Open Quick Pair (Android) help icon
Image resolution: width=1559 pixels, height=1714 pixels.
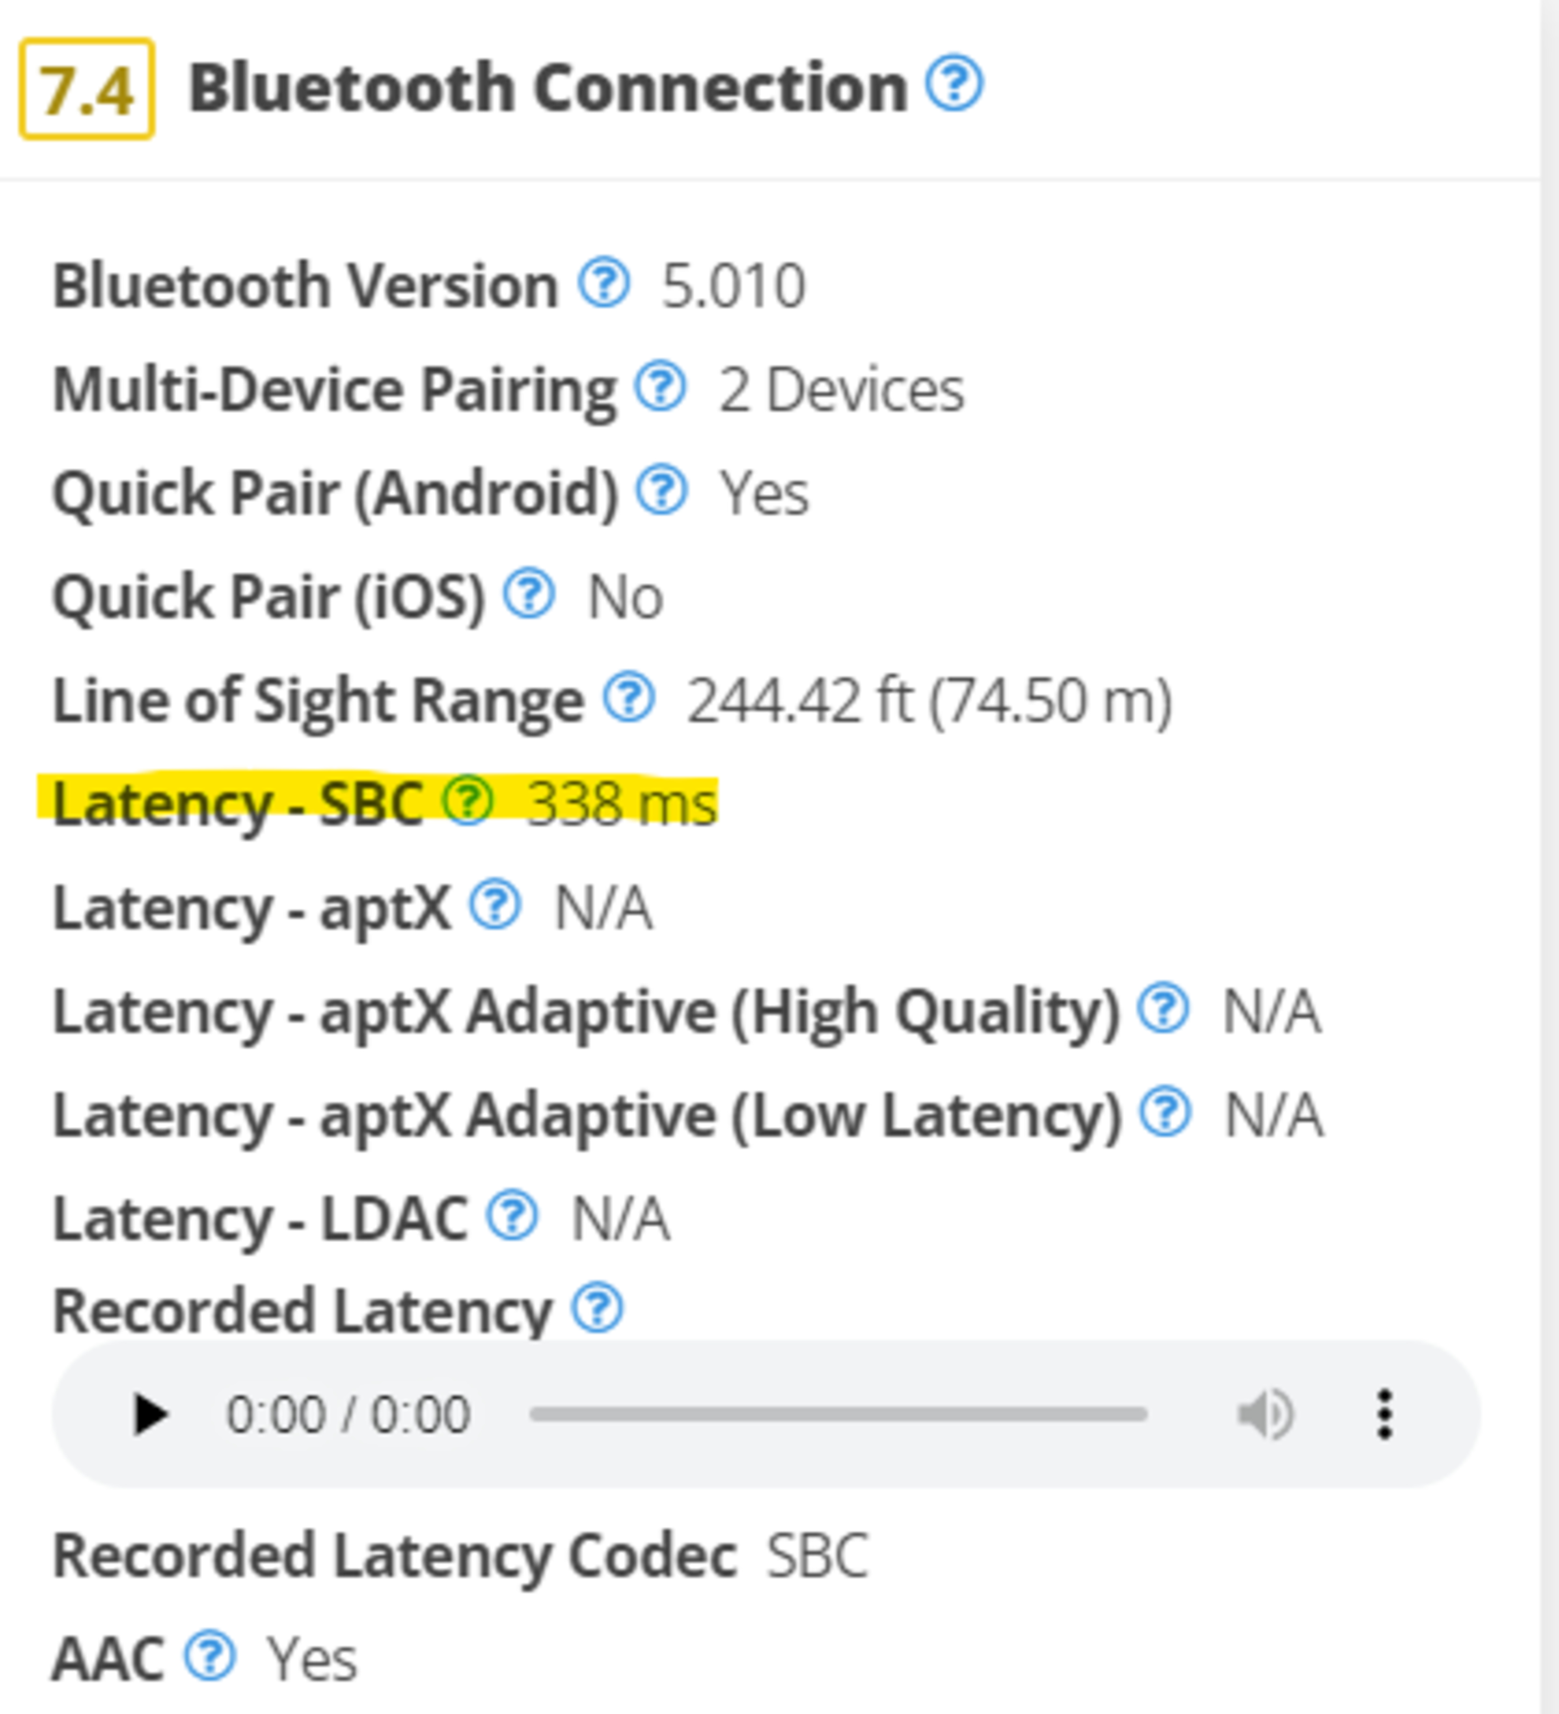pyautogui.click(x=662, y=491)
